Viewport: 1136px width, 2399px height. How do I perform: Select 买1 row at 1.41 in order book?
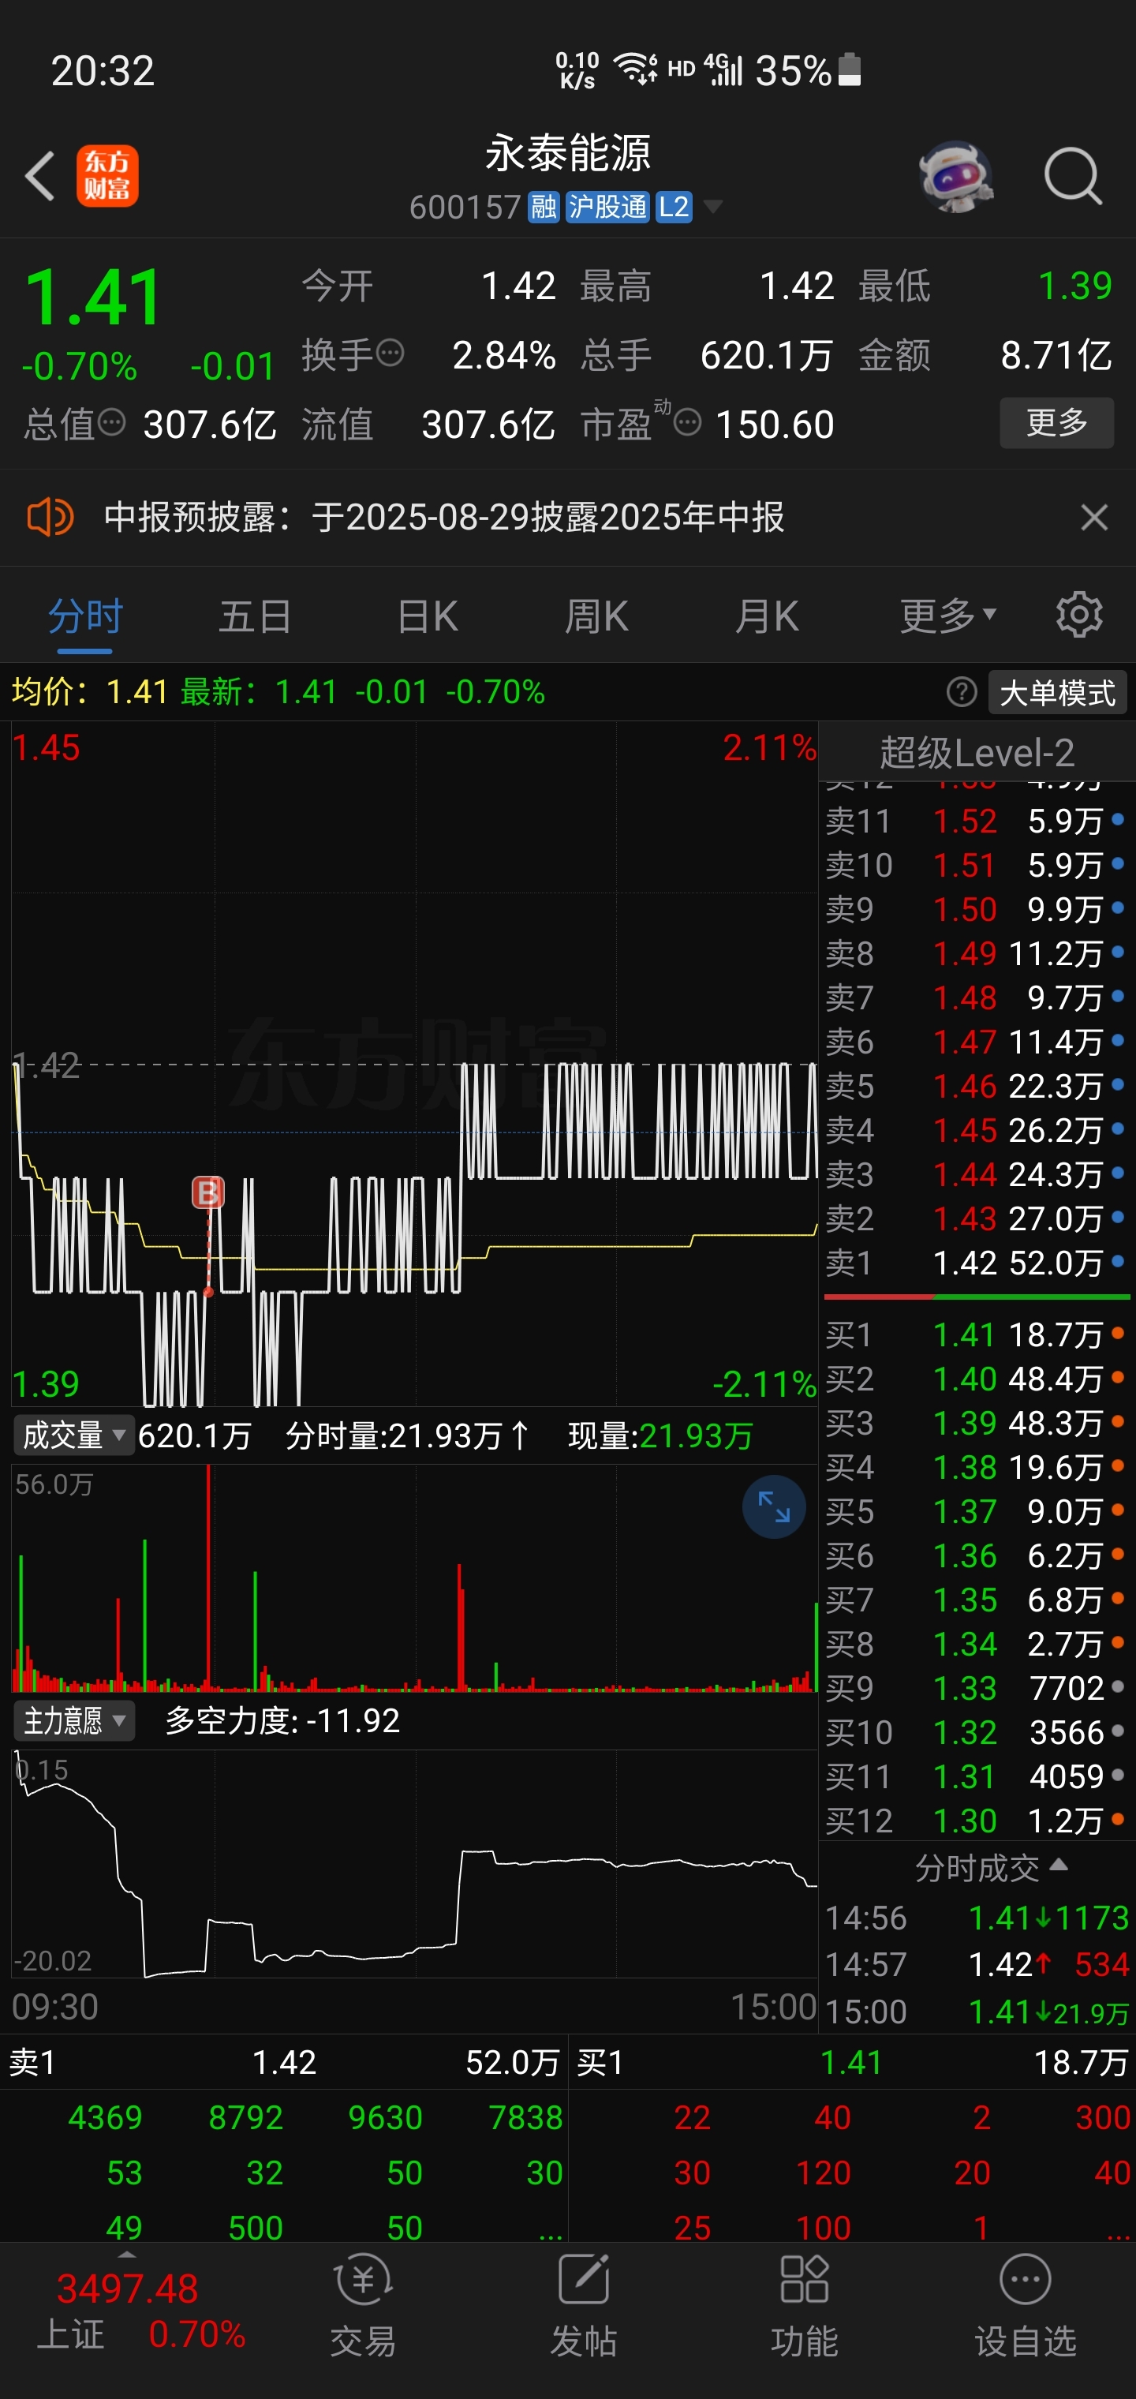pos(976,1334)
